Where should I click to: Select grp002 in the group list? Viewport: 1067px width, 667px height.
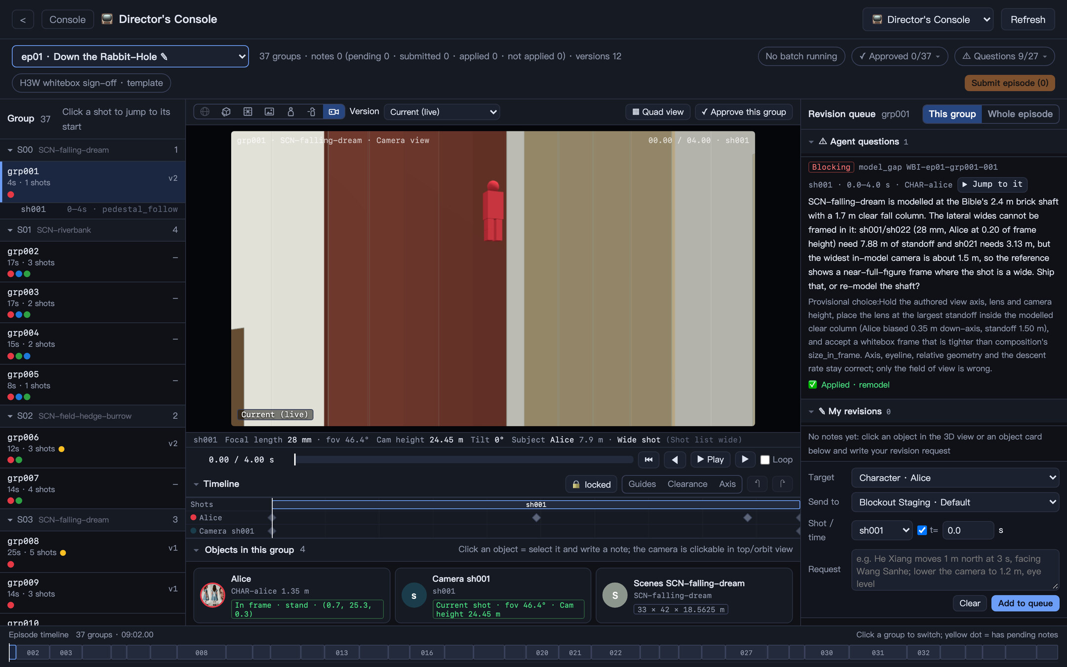(x=93, y=262)
